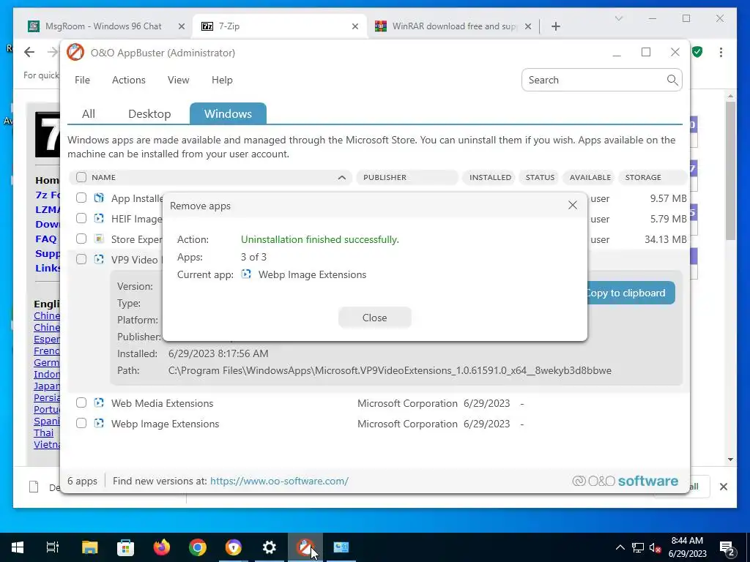
Task: Launch Firefox from taskbar
Action: [162, 547]
